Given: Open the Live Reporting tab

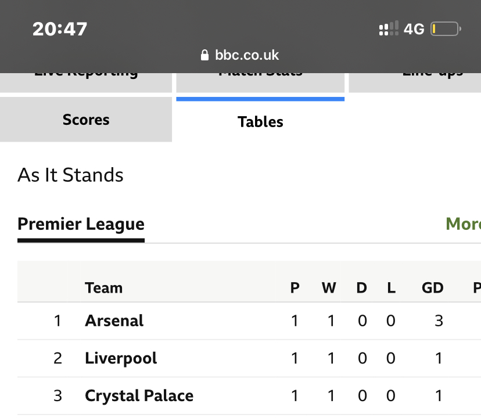Looking at the screenshot, I should click(86, 81).
